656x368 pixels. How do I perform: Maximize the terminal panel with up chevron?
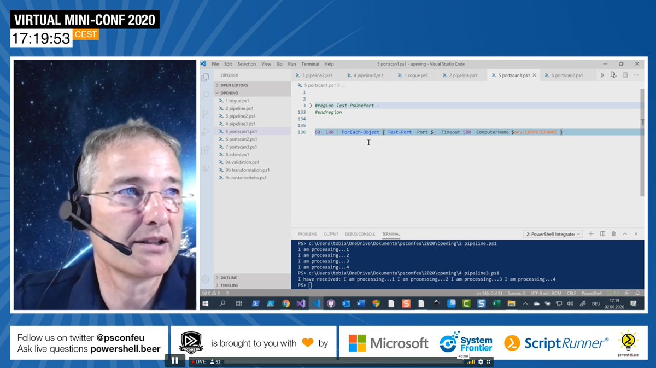click(625, 234)
